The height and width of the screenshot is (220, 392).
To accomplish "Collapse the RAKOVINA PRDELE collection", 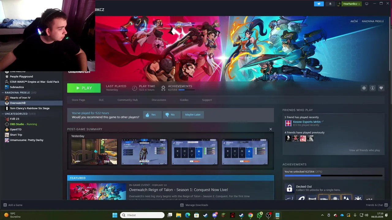I will 3,93.
